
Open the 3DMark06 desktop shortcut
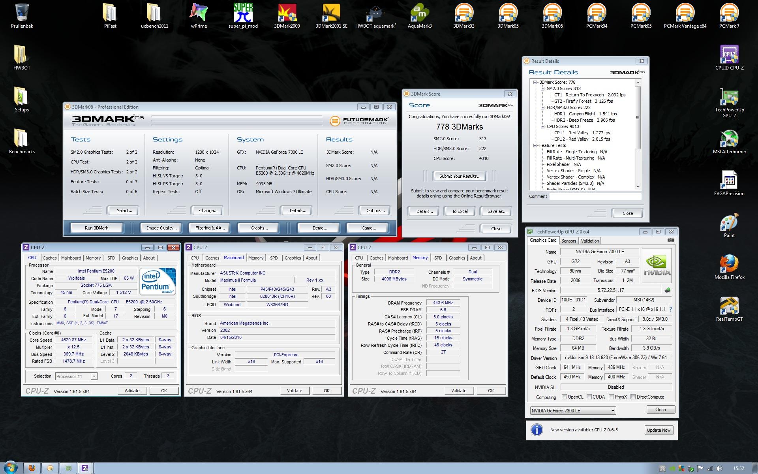click(552, 16)
